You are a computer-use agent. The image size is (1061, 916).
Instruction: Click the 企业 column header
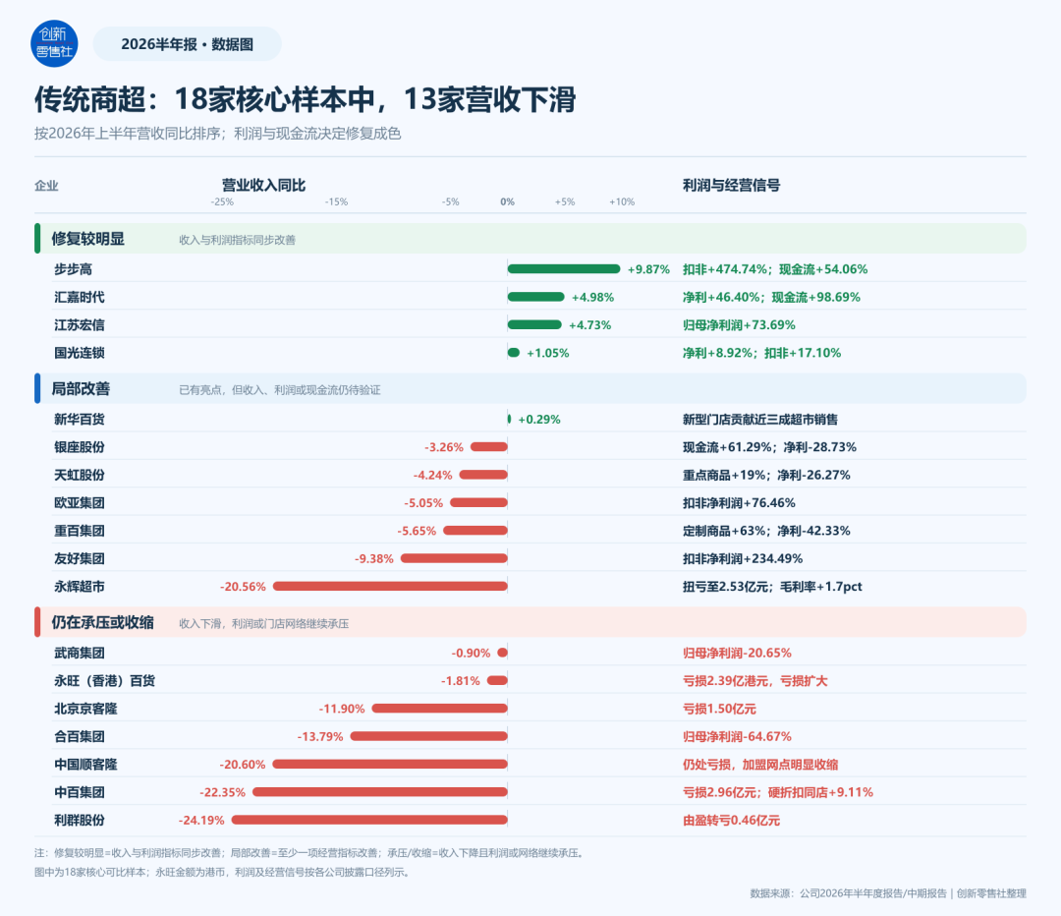pos(47,186)
